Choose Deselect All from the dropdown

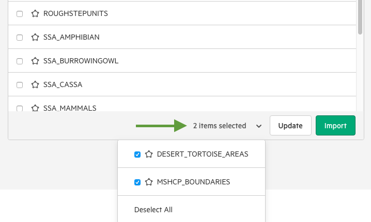pyautogui.click(x=153, y=210)
